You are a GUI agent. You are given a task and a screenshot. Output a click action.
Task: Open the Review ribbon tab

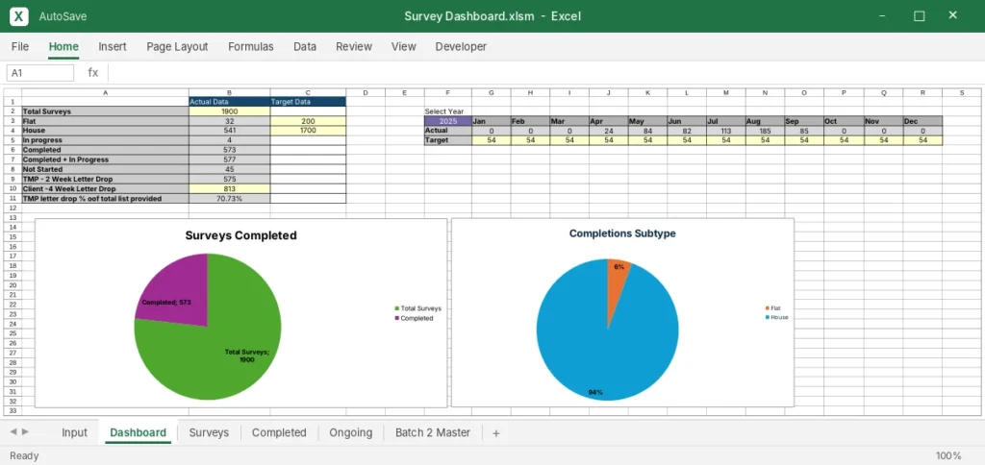tap(354, 46)
